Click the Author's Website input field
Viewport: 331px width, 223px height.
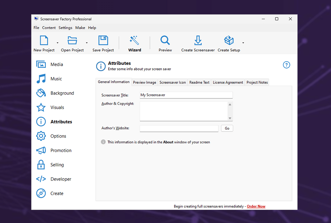click(179, 128)
